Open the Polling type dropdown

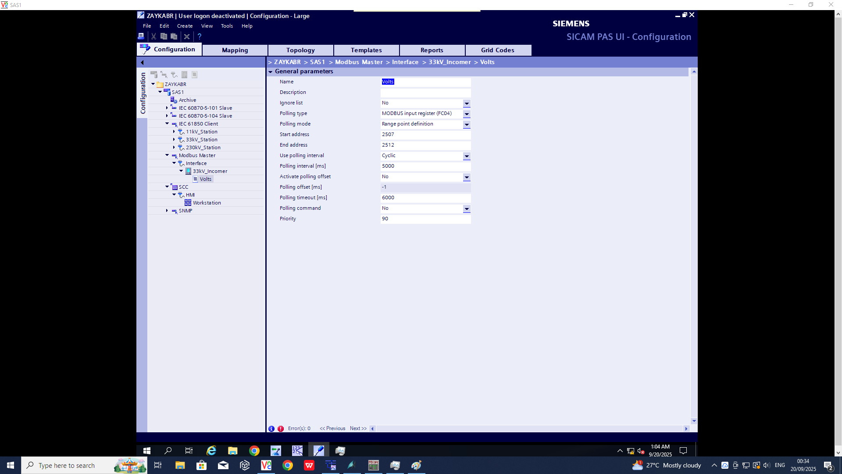point(467,114)
